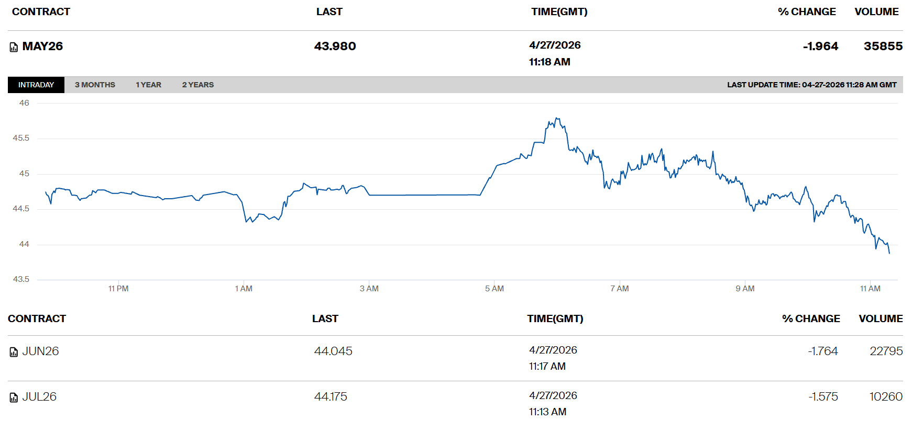Viewport: 912px width, 421px height.
Task: Click the 5 AM label on time axis
Action: point(494,289)
